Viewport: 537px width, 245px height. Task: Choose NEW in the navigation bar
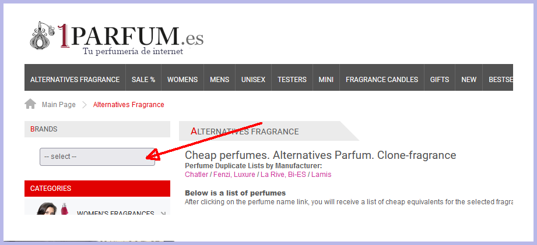click(x=469, y=80)
